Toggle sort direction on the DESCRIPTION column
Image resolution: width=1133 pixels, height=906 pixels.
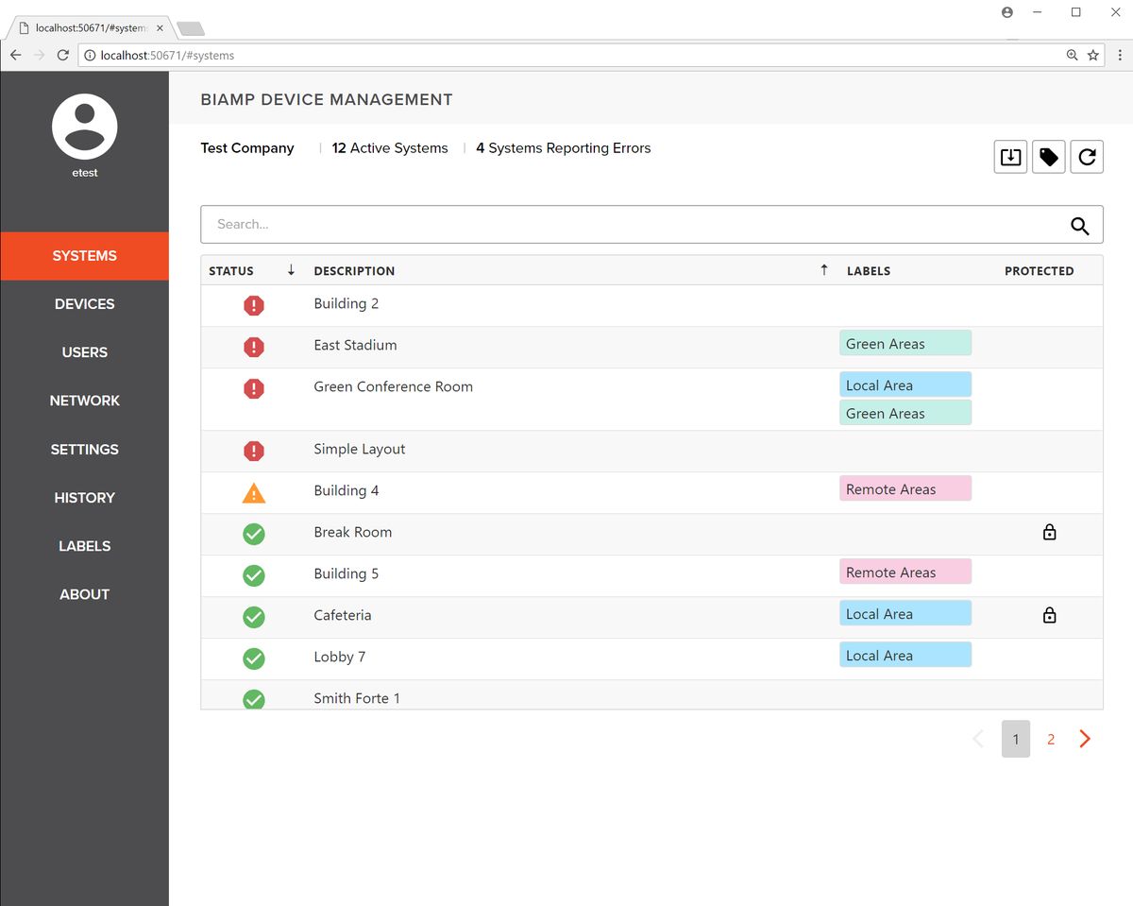[x=822, y=270]
